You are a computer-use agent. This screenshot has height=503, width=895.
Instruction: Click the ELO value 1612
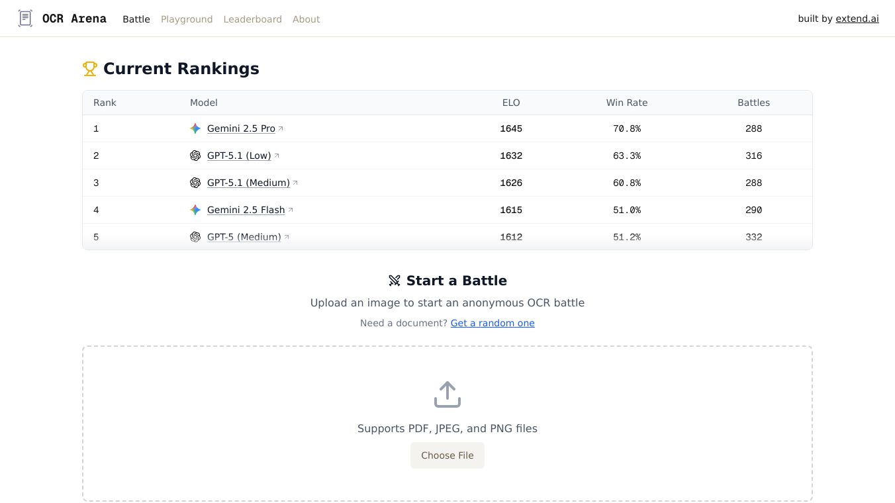coord(511,237)
